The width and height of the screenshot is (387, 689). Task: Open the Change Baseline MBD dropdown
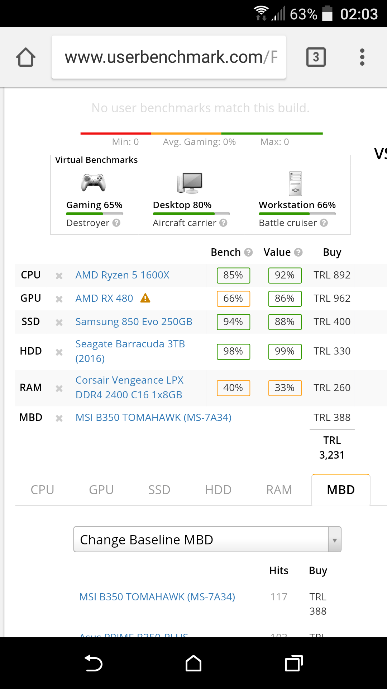[201, 539]
